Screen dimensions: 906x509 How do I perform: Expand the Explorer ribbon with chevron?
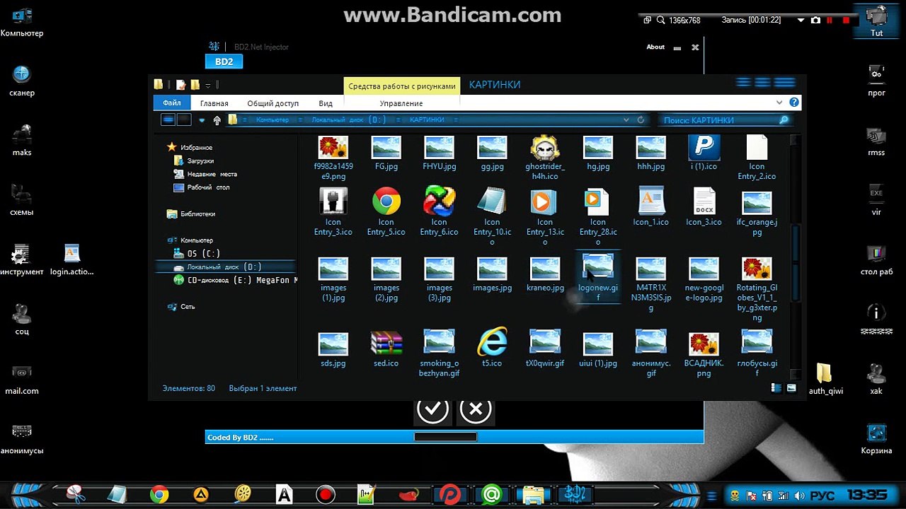click(780, 103)
